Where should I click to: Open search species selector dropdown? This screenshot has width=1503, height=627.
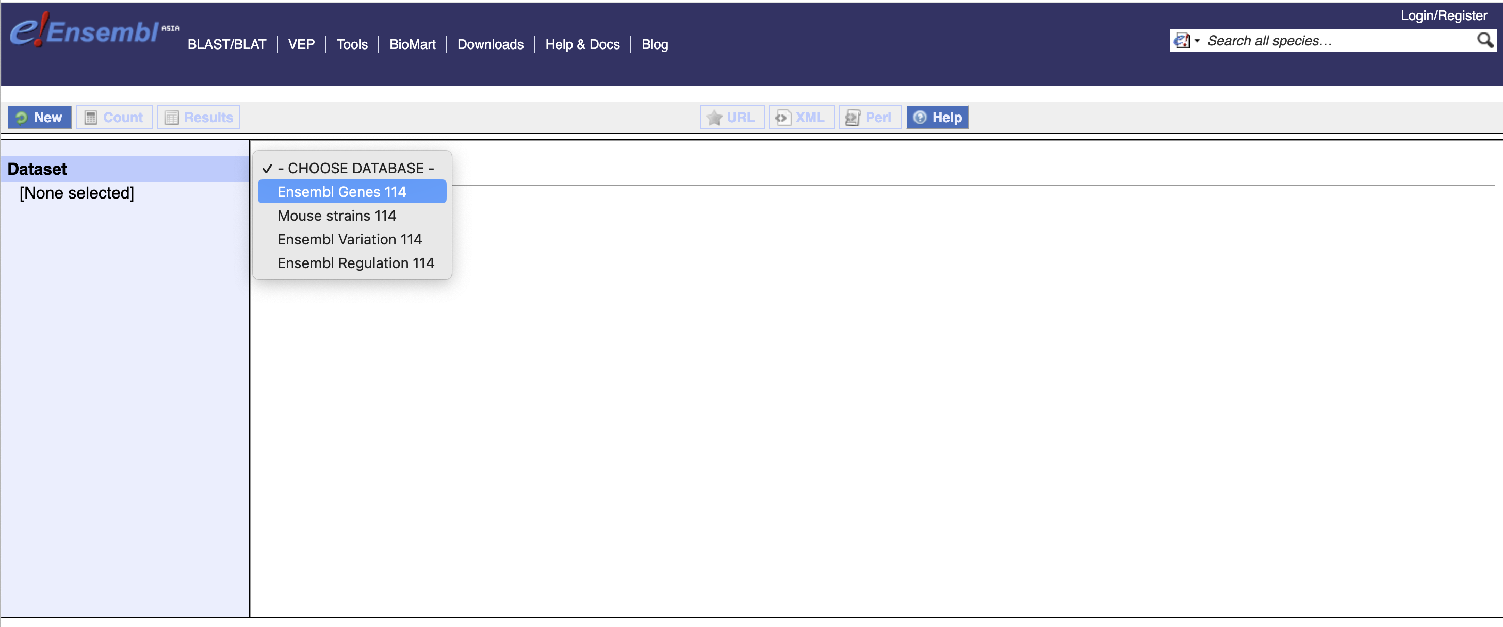[1186, 40]
